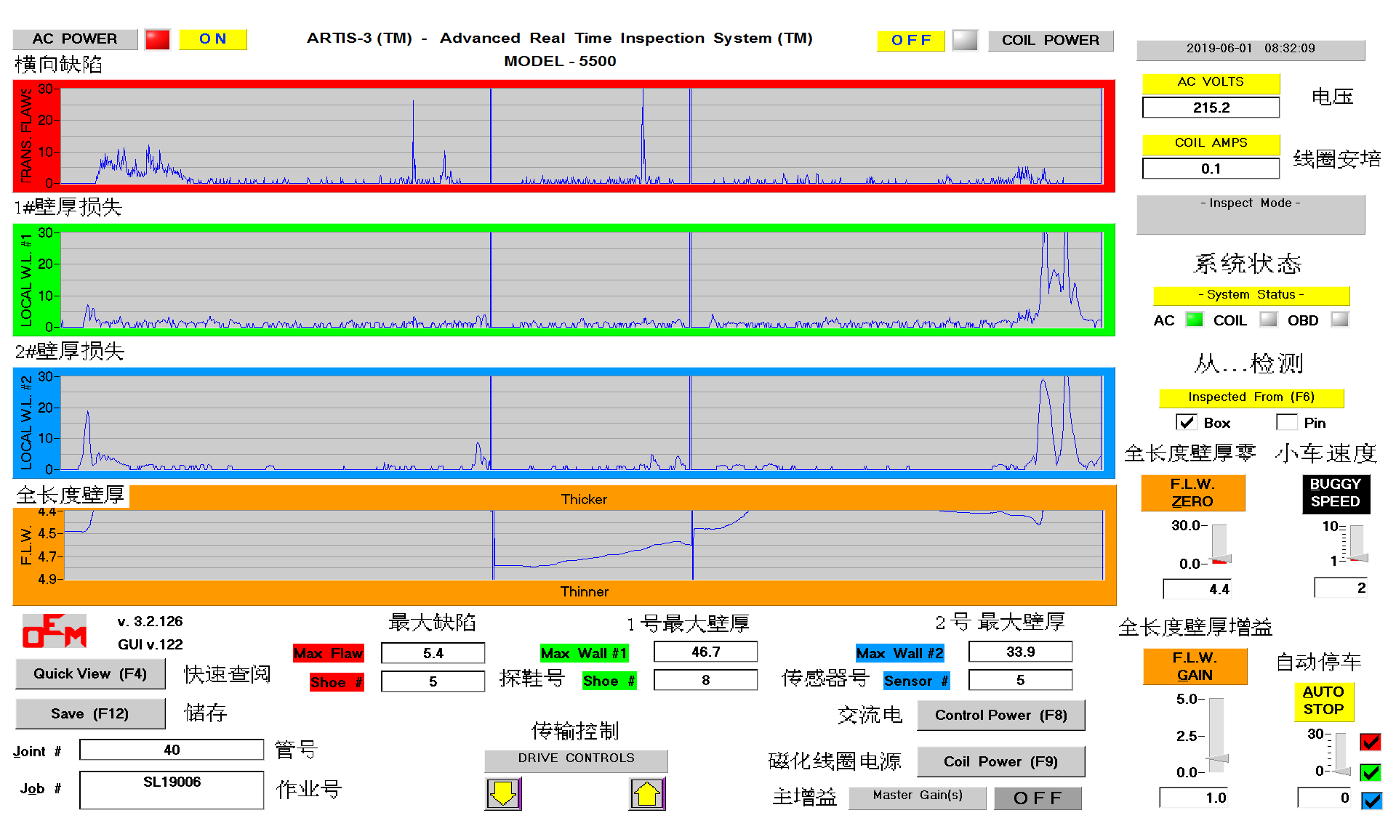1396x818 pixels.
Task: Click the Max Wall #2 value 33.9
Action: click(x=1021, y=652)
